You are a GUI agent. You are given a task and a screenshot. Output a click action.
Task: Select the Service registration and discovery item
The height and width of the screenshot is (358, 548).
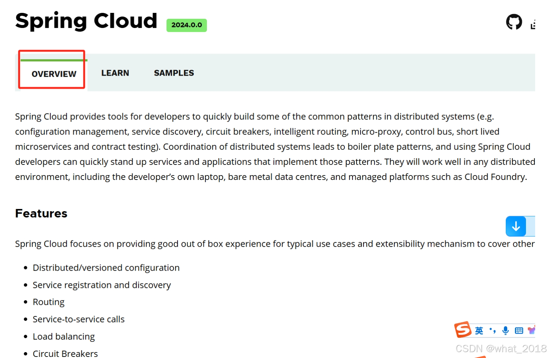tap(102, 285)
